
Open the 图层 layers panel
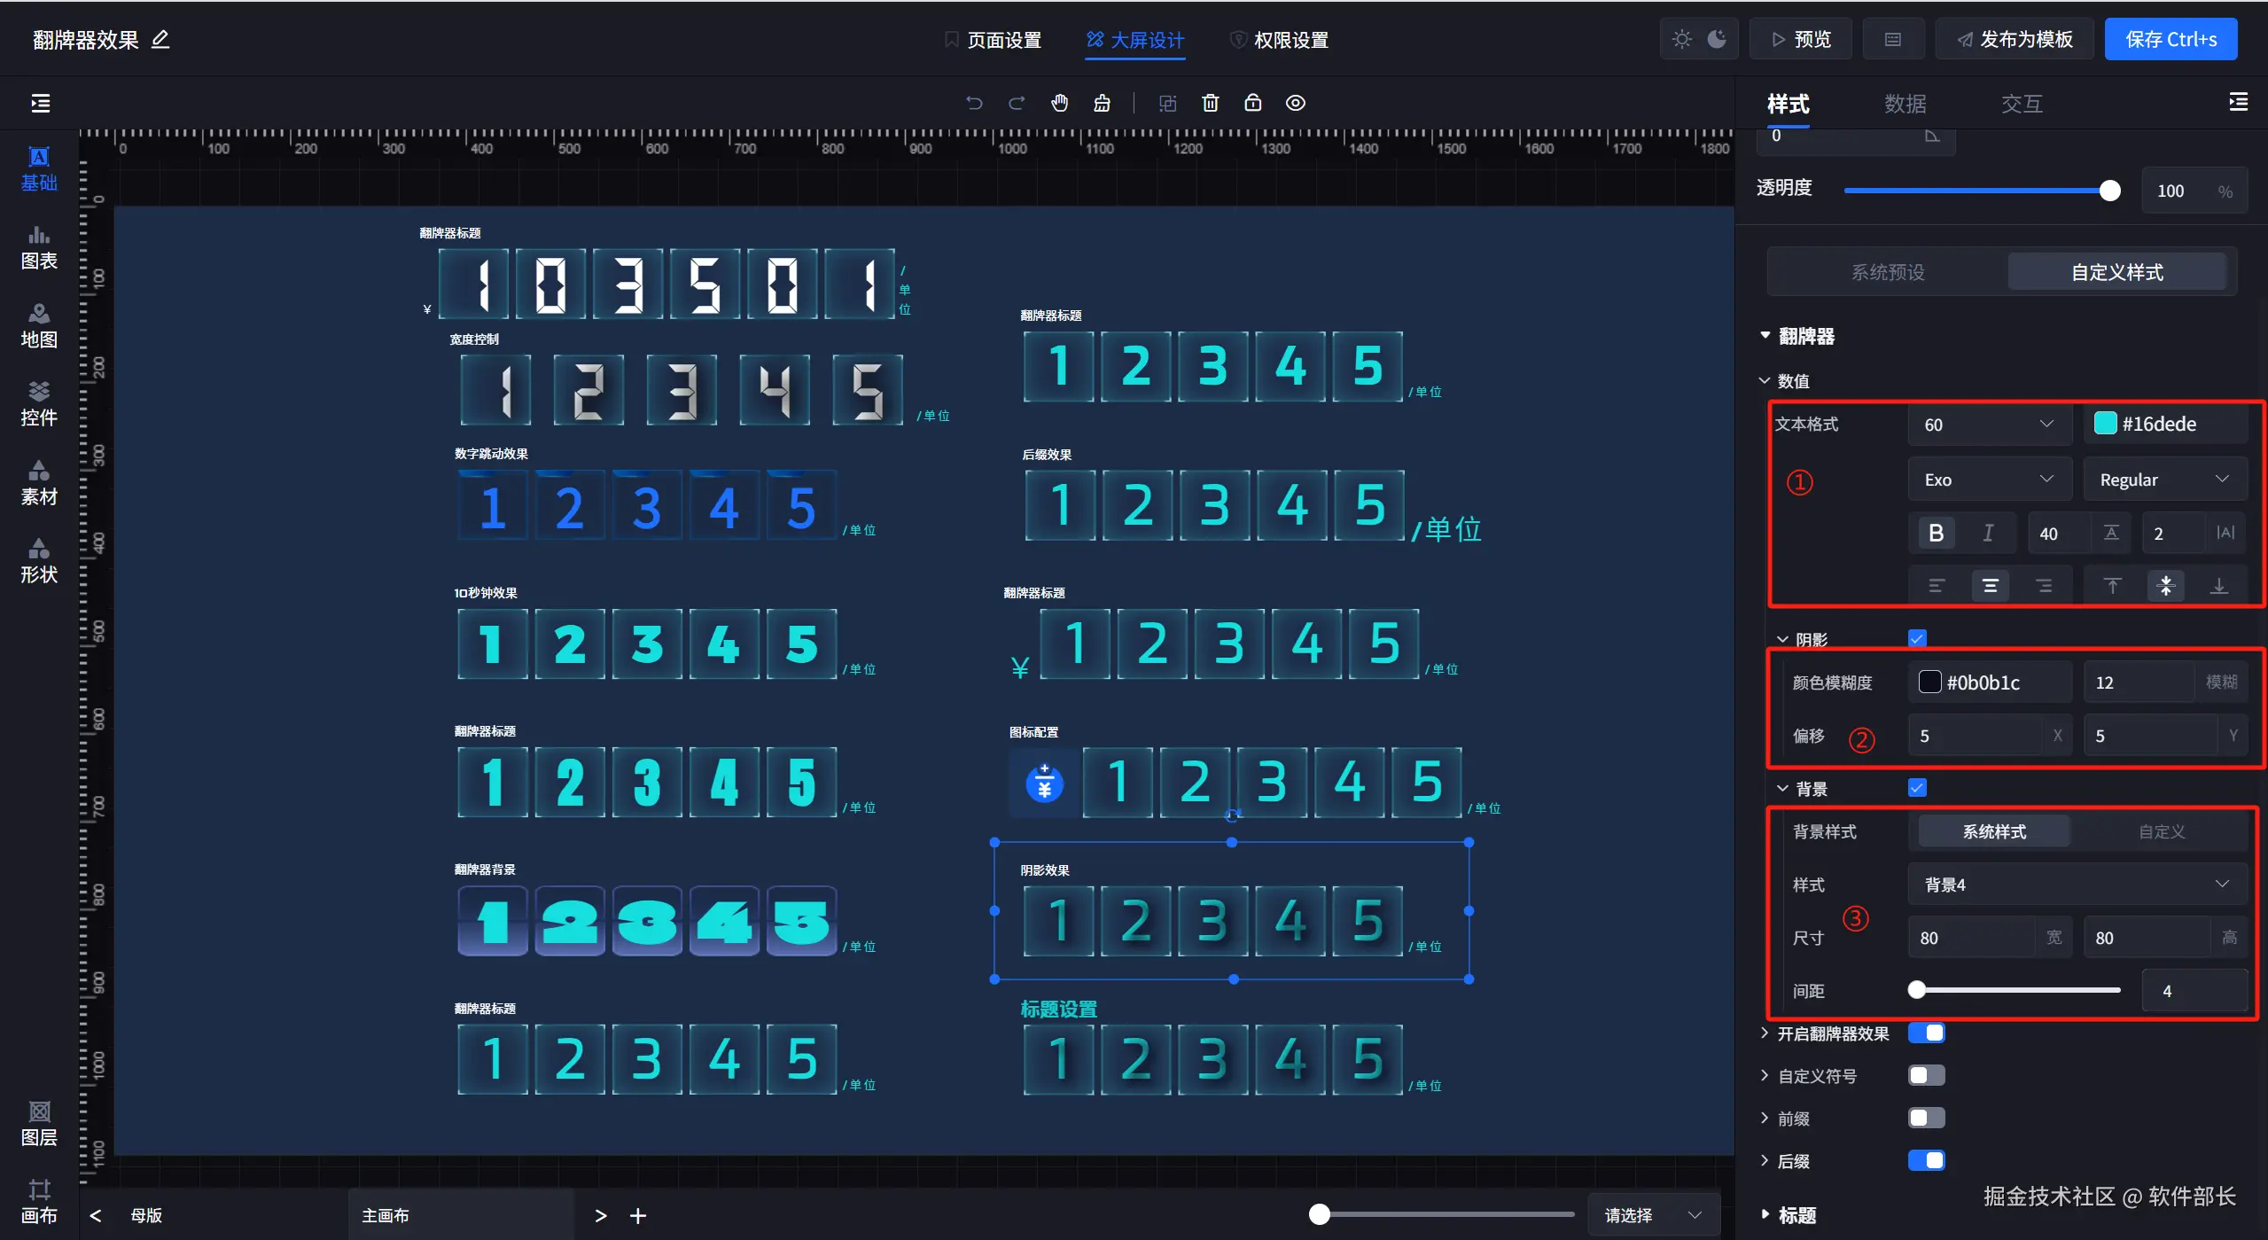(x=39, y=1124)
